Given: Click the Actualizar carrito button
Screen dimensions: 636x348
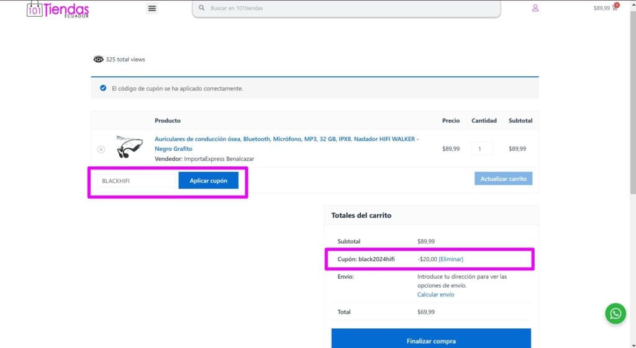Looking at the screenshot, I should click(503, 179).
